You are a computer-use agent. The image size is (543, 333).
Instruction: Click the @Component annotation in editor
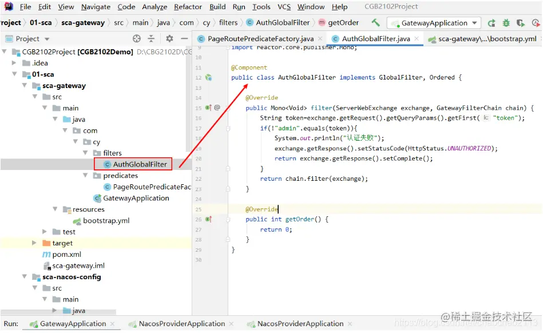coord(249,68)
